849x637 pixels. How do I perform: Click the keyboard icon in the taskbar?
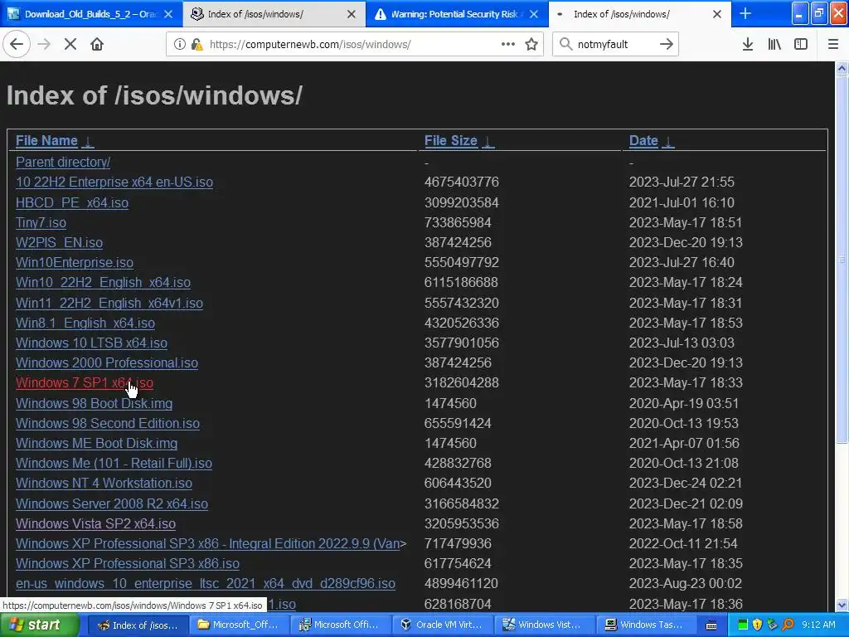click(x=711, y=625)
